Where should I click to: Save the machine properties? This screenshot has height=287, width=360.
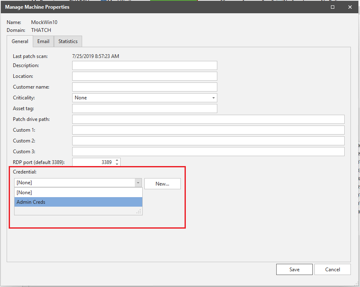[294, 270]
